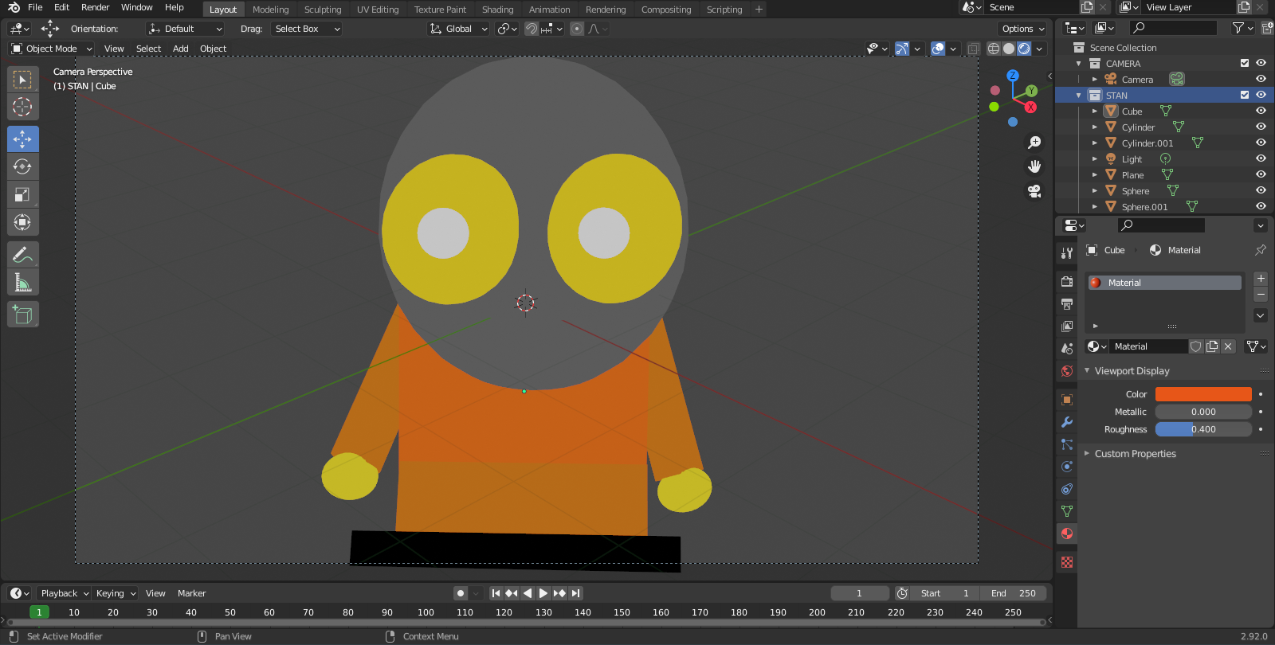Open the Object properties tab
This screenshot has width=1275, height=645.
tap(1067, 400)
